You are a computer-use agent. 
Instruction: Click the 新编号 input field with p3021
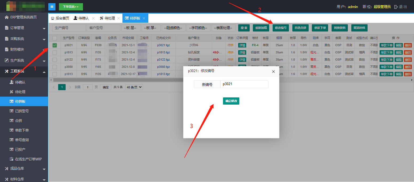(244, 84)
